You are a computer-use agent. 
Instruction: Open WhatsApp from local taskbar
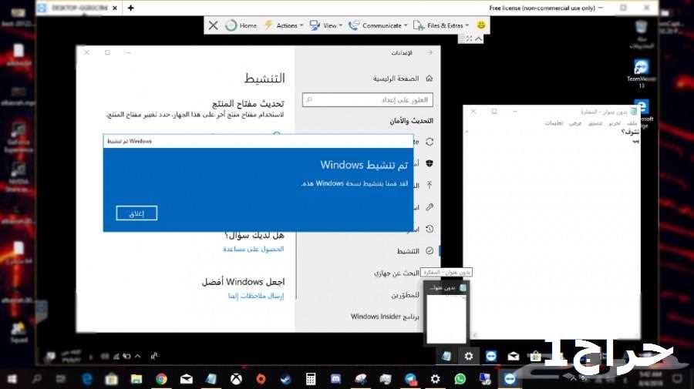point(460,379)
